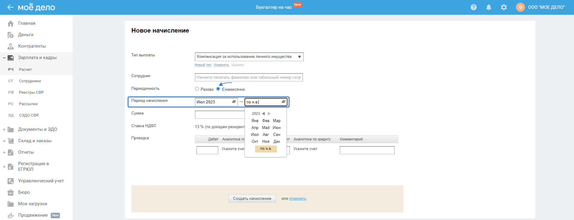Screen dimensions: 574x220
Task: Open notifications bell icon
Action: [x=489, y=7]
